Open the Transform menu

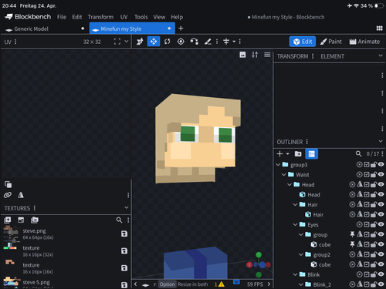[x=100, y=17]
